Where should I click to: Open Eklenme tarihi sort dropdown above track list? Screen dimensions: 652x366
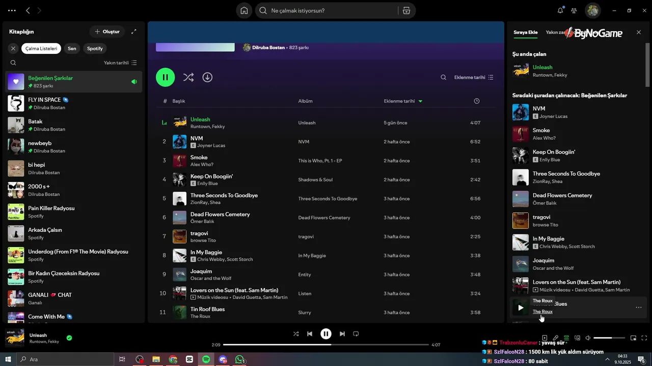point(474,77)
